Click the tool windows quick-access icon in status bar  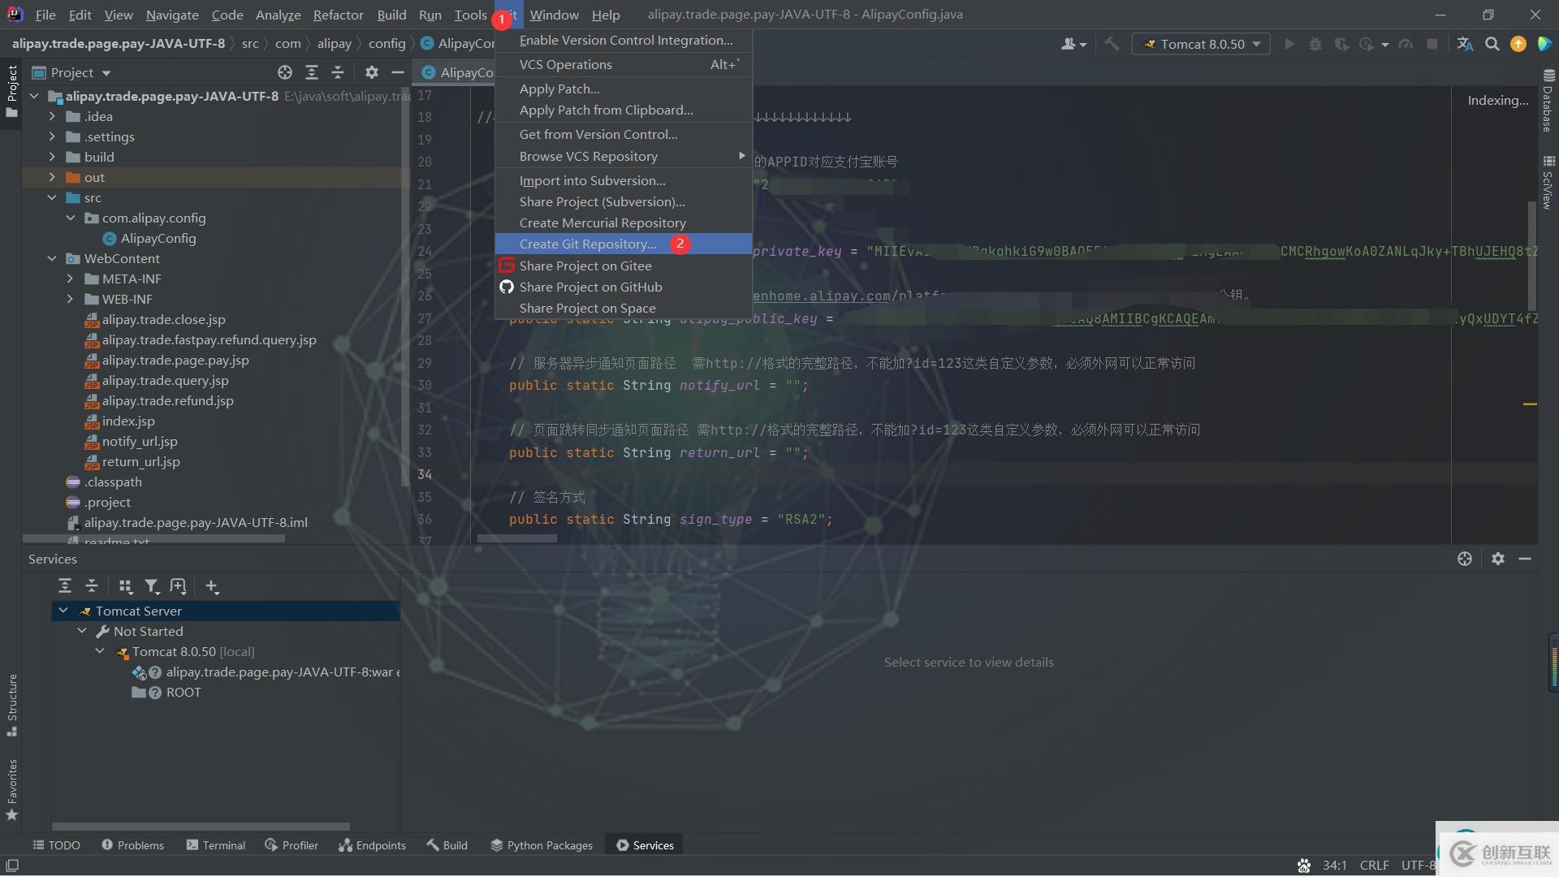[12, 866]
